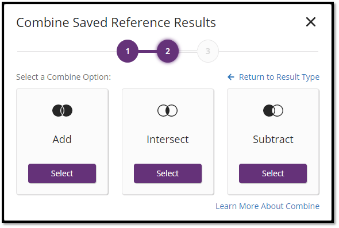Image resolution: width=339 pixels, height=228 pixels.
Task: Choose Select under the Intersect option
Action: pos(168,173)
